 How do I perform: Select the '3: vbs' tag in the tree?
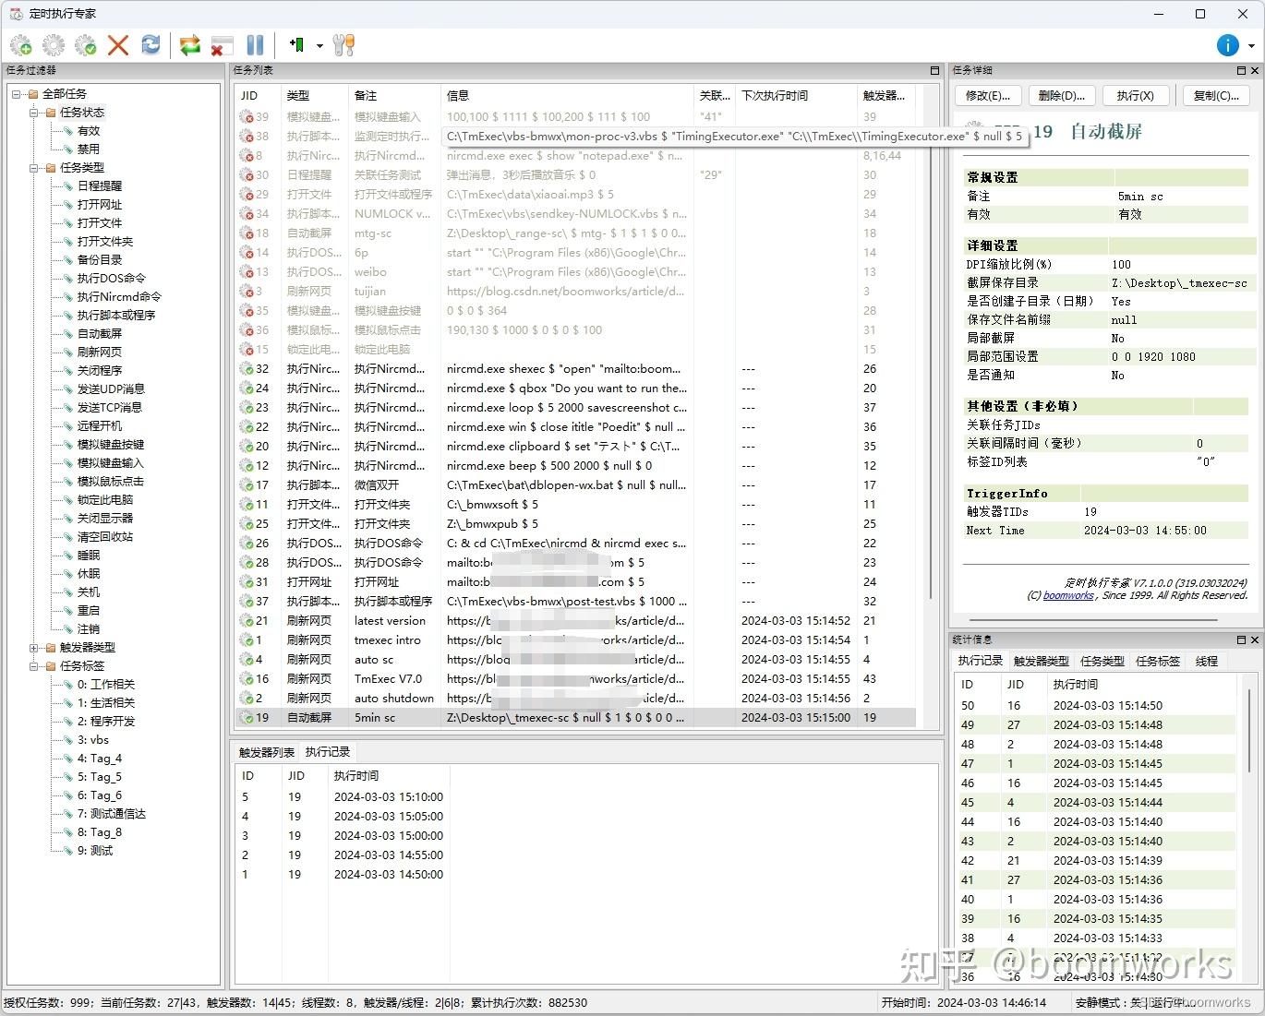click(93, 740)
